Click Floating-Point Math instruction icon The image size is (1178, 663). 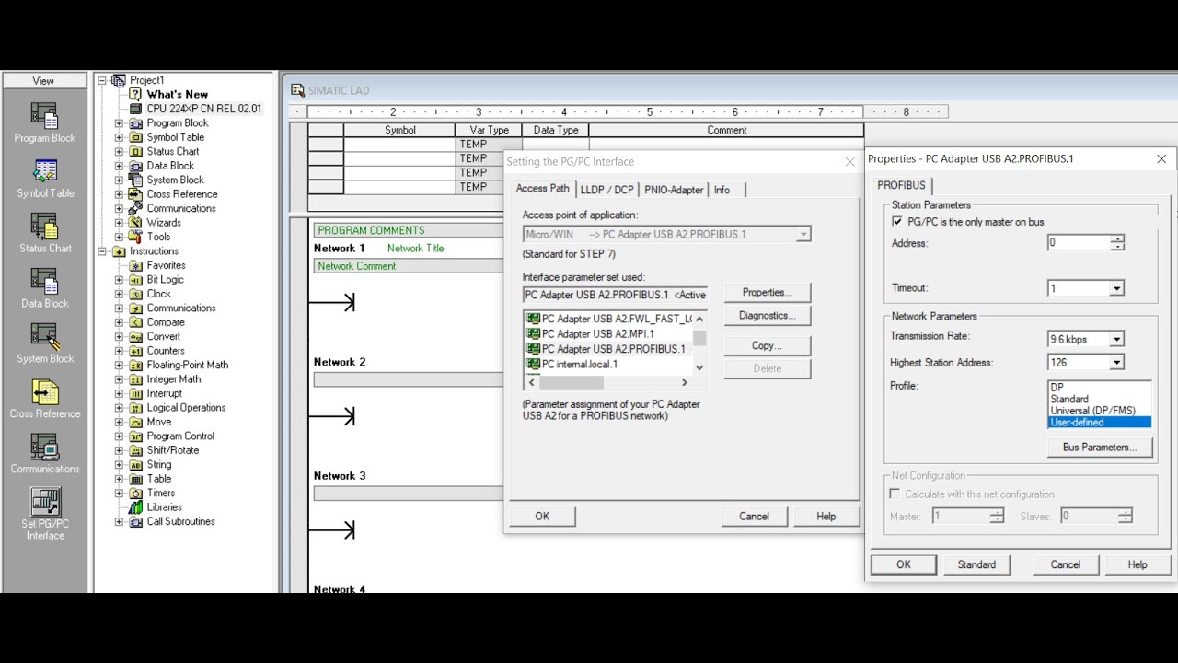(135, 365)
